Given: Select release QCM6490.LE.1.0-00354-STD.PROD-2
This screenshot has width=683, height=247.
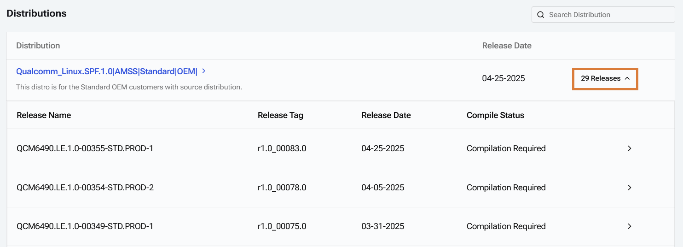Looking at the screenshot, I should (x=85, y=188).
